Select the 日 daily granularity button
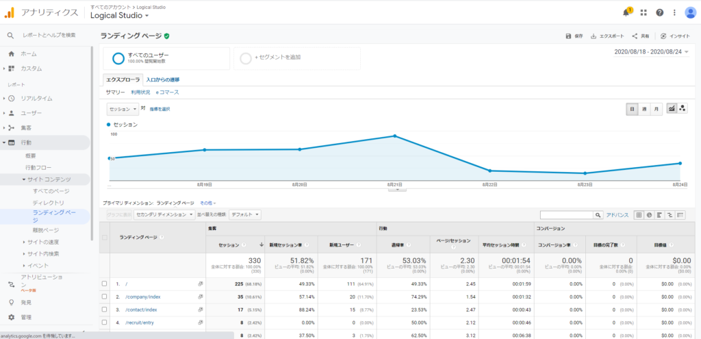Image resolution: width=701 pixels, height=339 pixels. coord(632,109)
